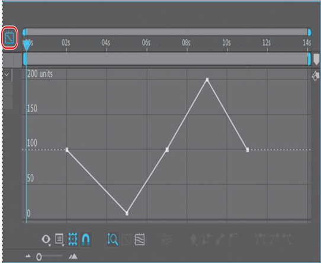Collapse the layer chevron left of graph
Viewport: 321px width, 263px height.
click(7, 74)
